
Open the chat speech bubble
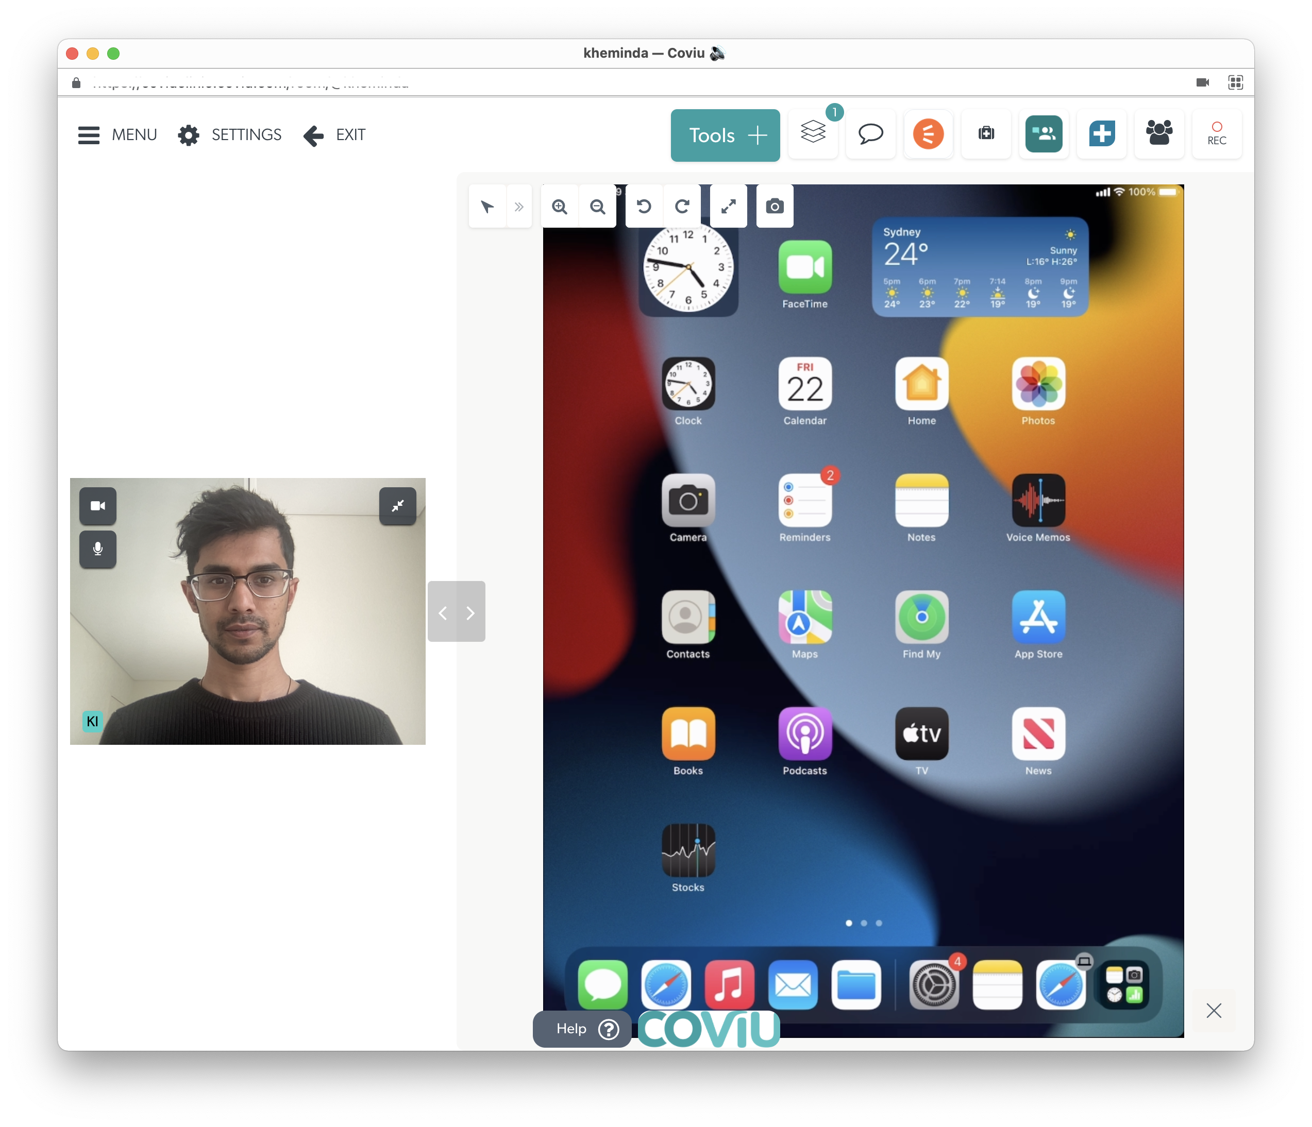[x=871, y=133]
